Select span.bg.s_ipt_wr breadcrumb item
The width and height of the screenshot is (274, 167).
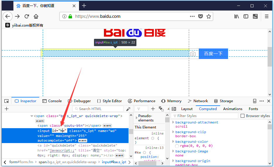[67, 162]
